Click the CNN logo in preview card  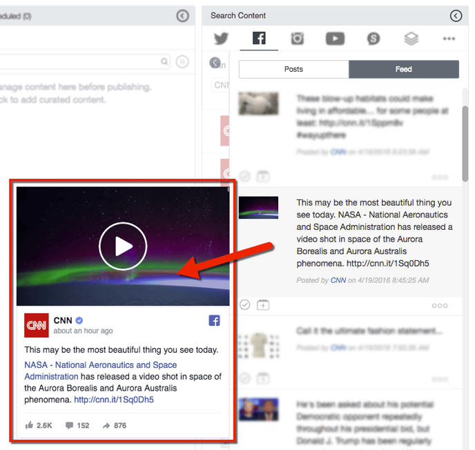click(x=37, y=325)
